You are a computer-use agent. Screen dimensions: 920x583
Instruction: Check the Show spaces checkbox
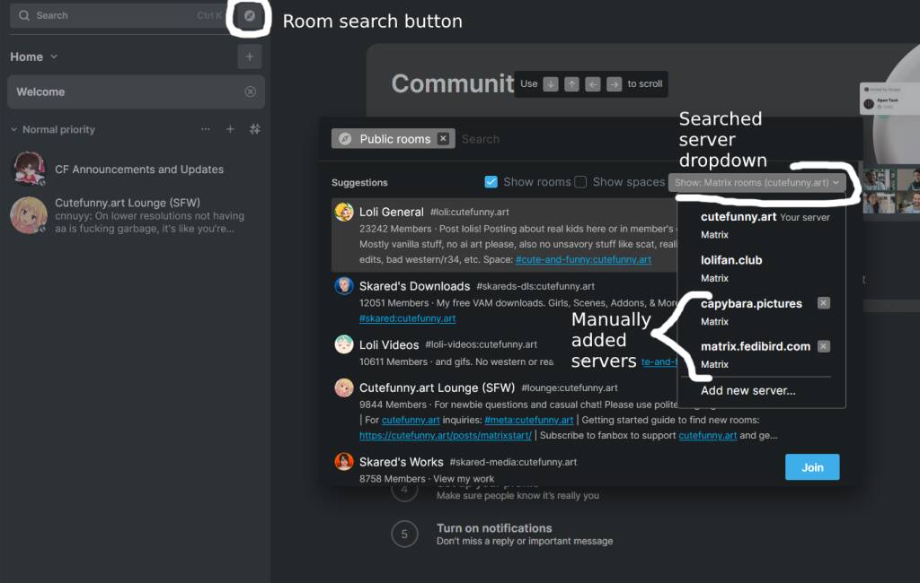[x=580, y=182]
